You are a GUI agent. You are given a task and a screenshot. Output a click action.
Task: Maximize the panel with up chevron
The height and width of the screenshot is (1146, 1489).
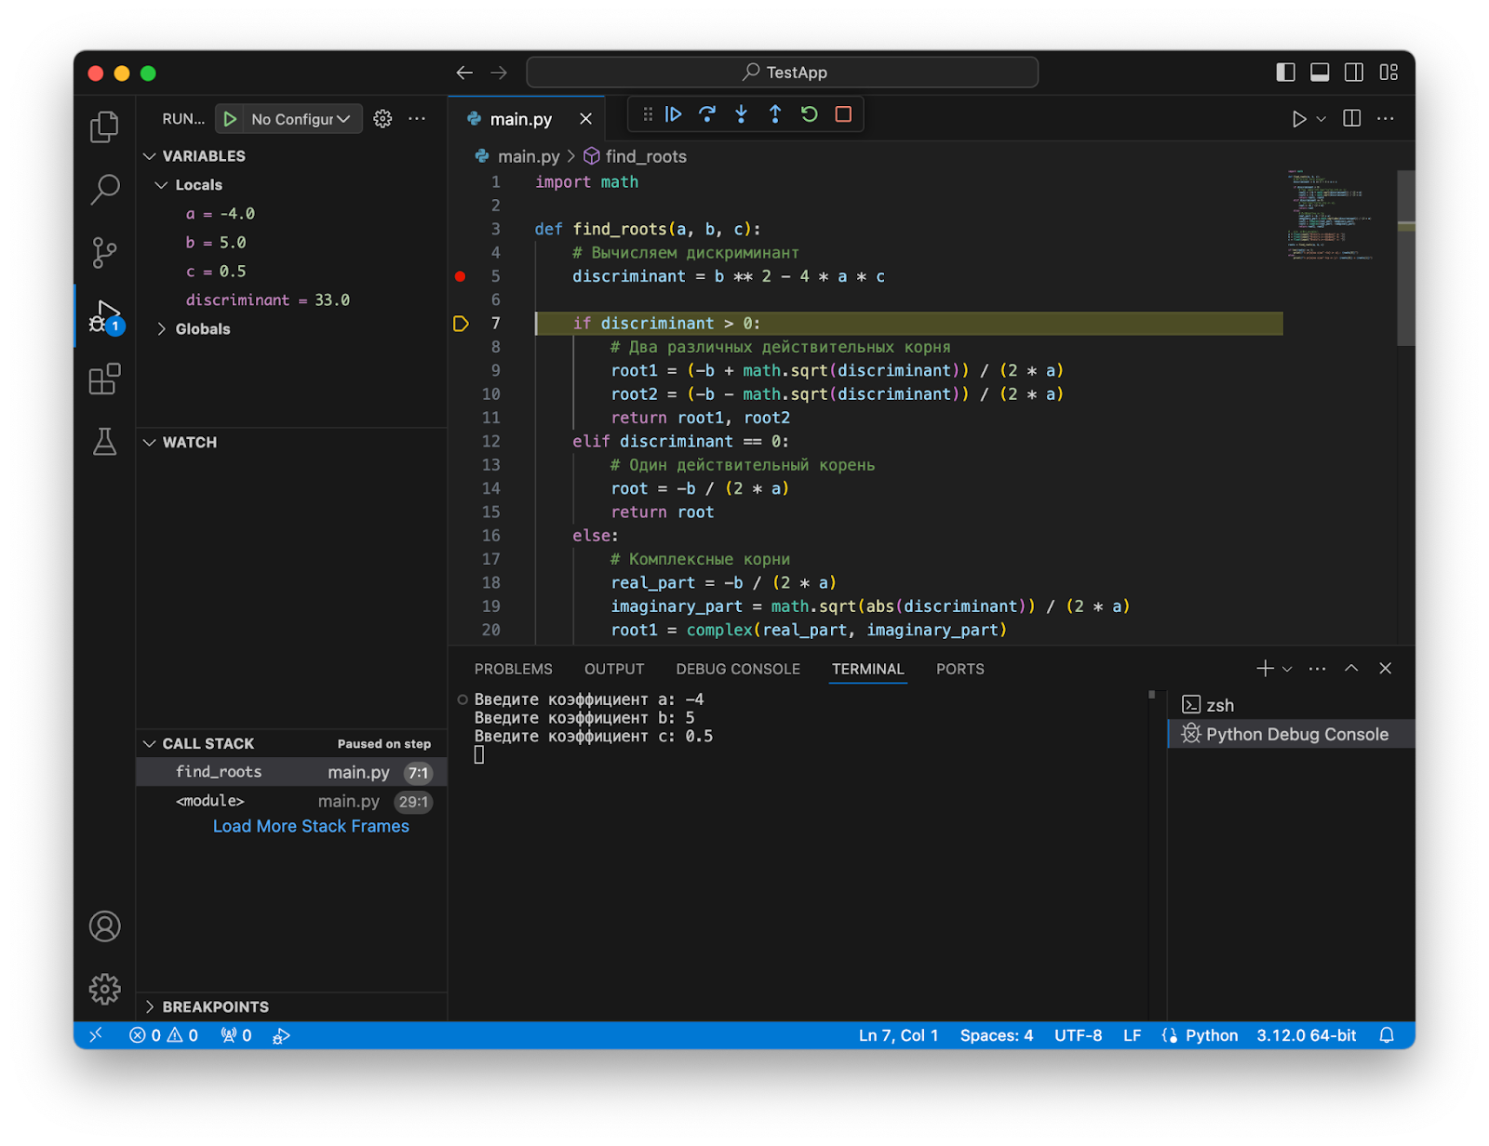(1351, 669)
